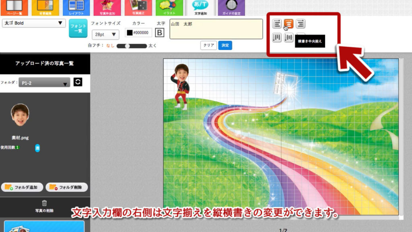Select the boy in red costume on canvas
Viewport: 412px width, 232px height.
[x=181, y=87]
